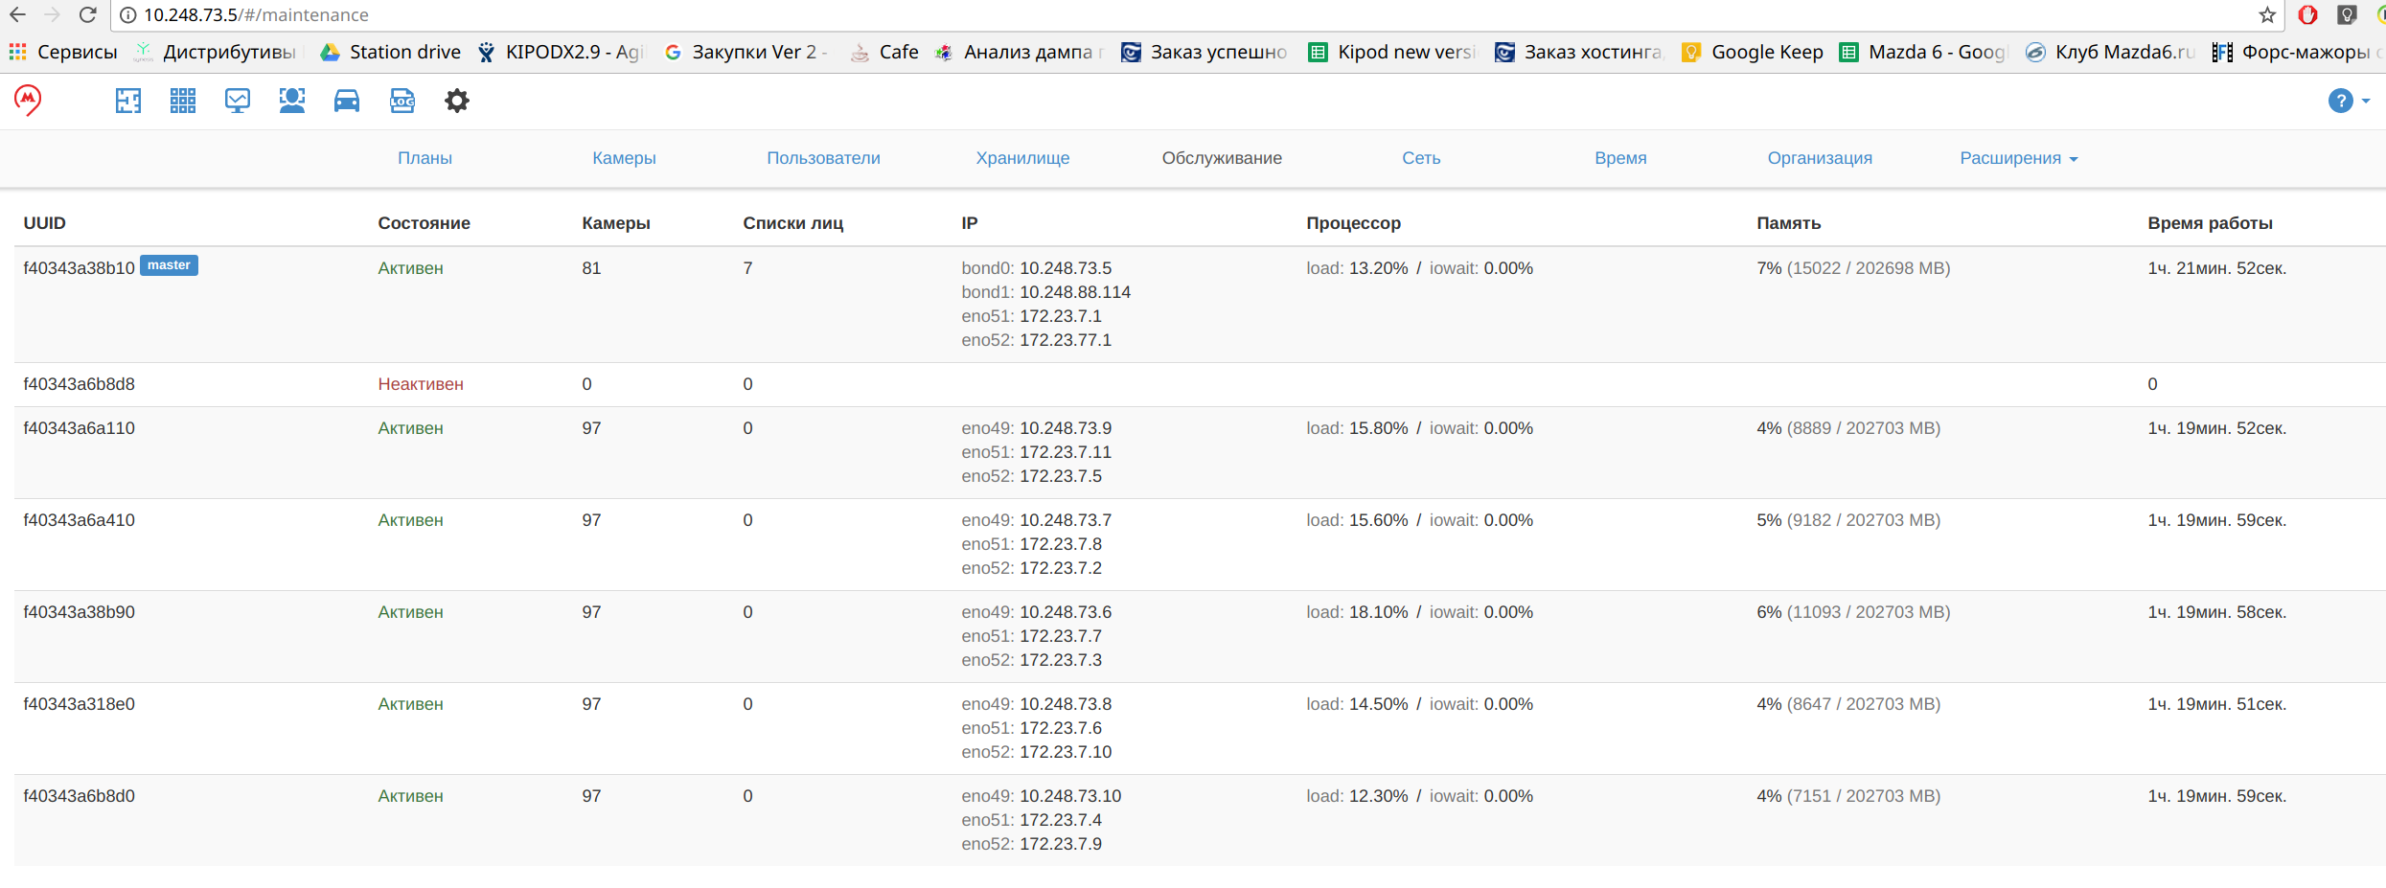2386x888 pixels.
Task: Open the vehicle recognition car icon
Action: click(x=347, y=101)
